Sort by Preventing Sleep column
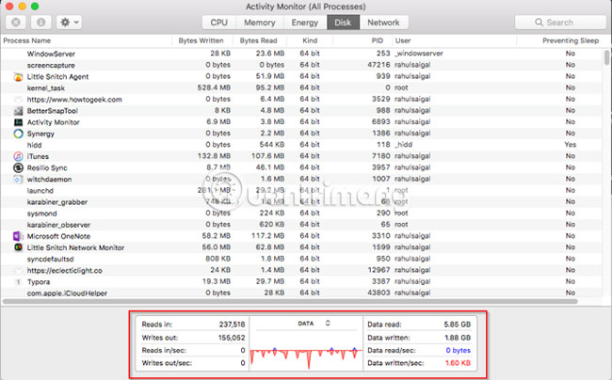The width and height of the screenshot is (612, 380). point(571,40)
